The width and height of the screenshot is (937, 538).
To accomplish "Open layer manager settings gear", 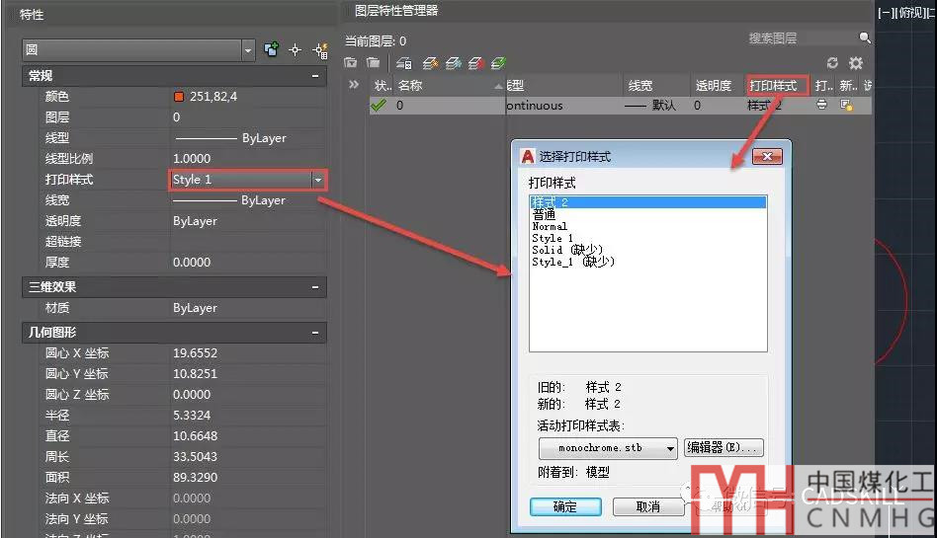I will (856, 63).
